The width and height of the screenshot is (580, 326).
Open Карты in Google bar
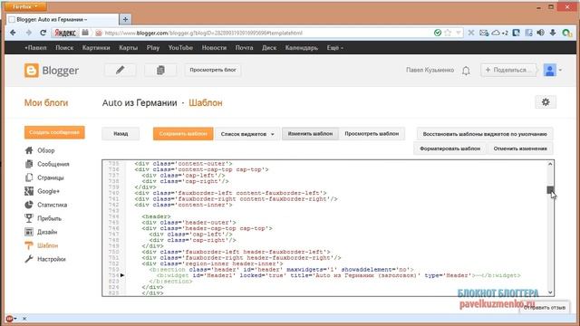[129, 48]
